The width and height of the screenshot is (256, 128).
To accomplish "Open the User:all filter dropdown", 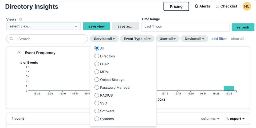I will (168, 39).
